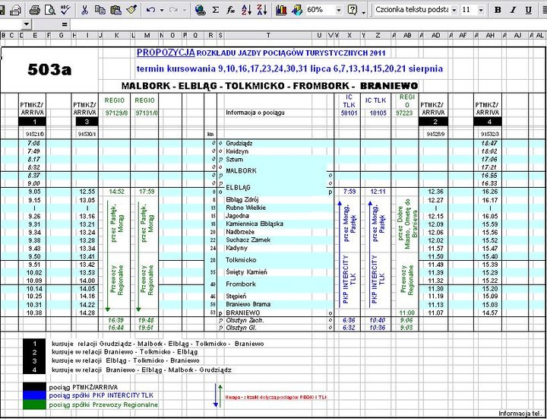
Task: Click train number 97223 cell
Action: (x=405, y=113)
